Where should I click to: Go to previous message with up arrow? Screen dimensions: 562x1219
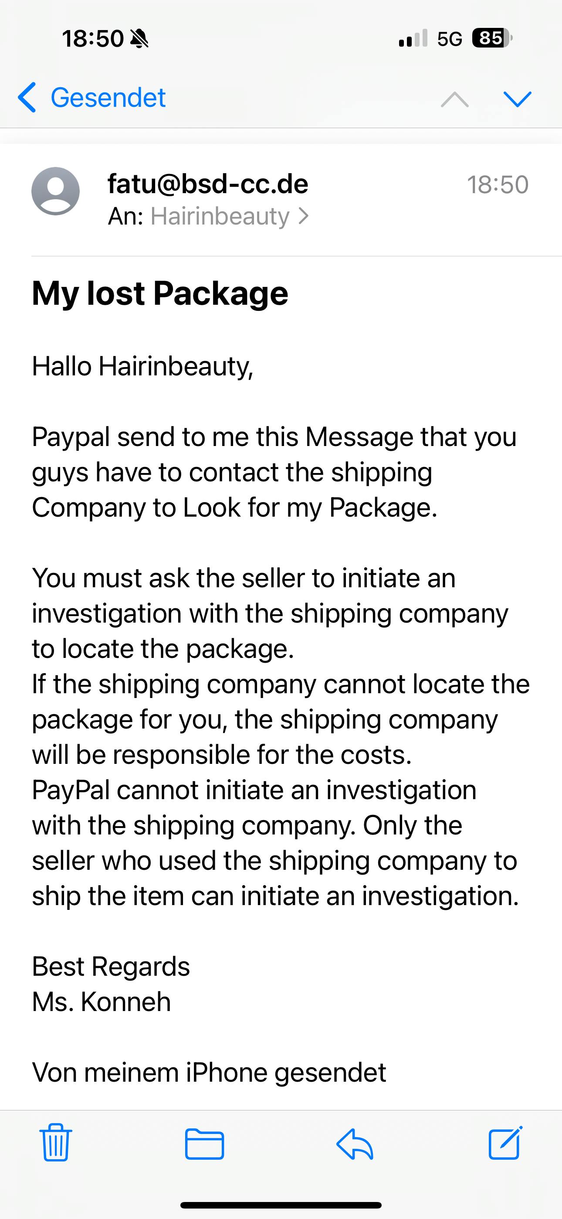pos(455,99)
